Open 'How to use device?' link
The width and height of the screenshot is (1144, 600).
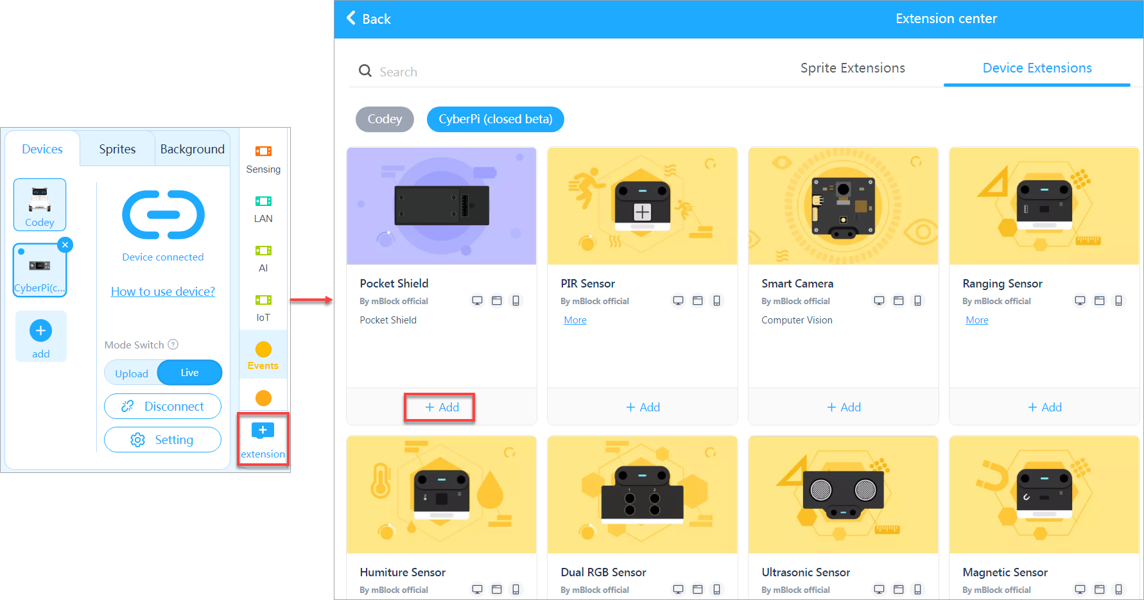[x=163, y=291]
